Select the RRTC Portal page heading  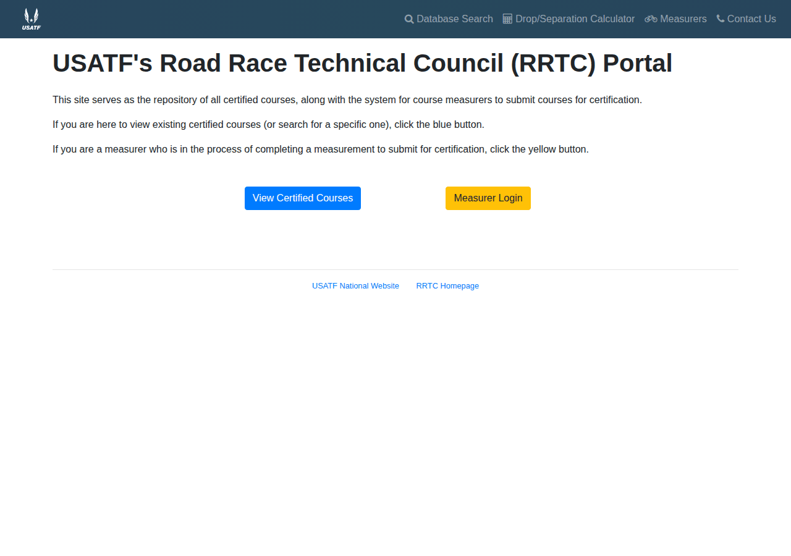tap(362, 63)
